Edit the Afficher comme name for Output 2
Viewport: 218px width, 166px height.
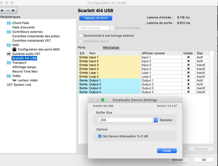tap(161, 84)
